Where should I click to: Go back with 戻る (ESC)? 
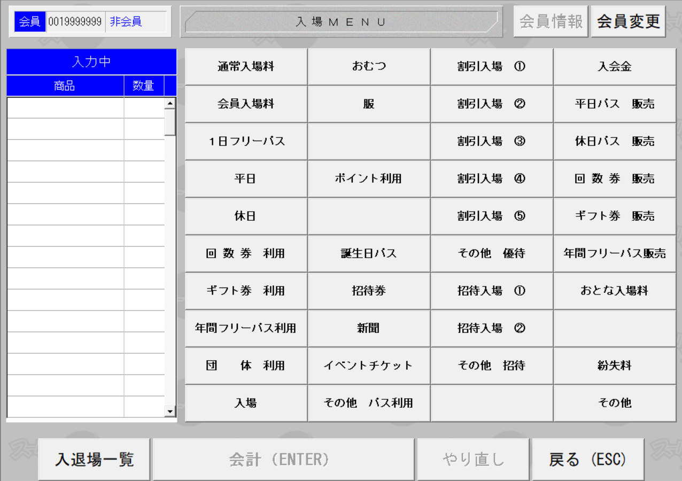588,460
